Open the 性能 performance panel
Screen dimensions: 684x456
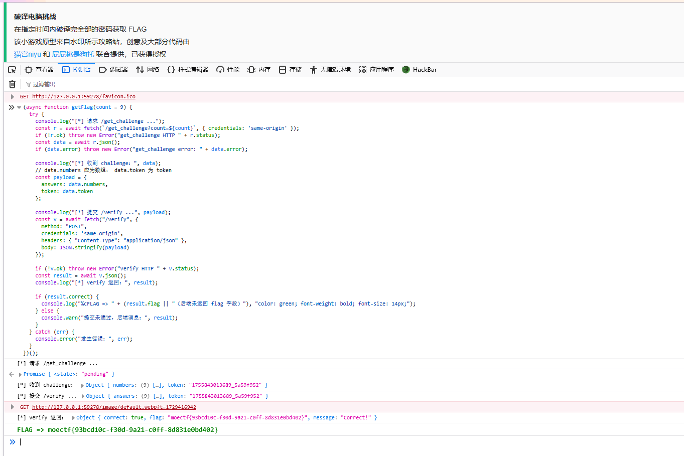click(x=228, y=70)
